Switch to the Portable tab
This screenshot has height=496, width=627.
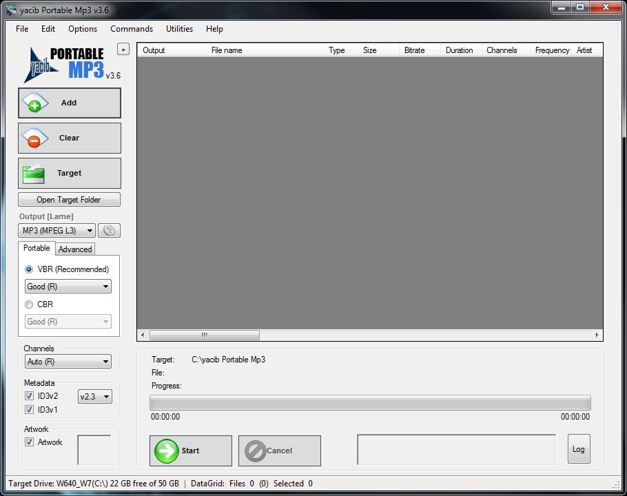point(37,248)
